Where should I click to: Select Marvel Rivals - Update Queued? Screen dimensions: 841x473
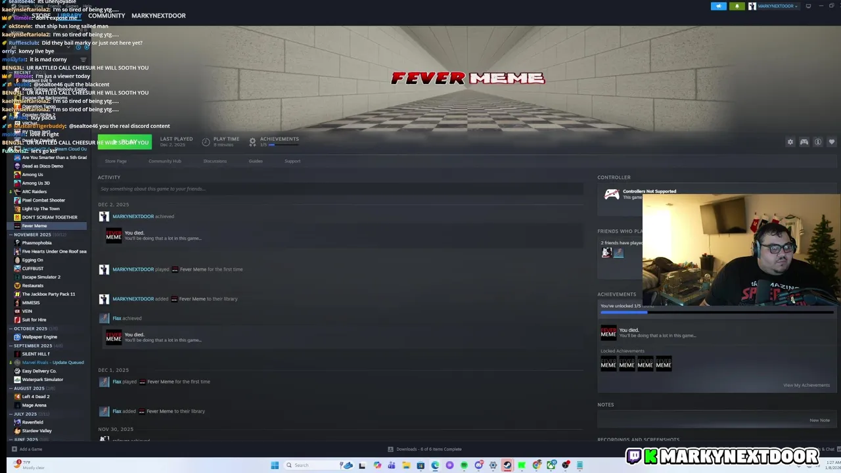click(53, 363)
